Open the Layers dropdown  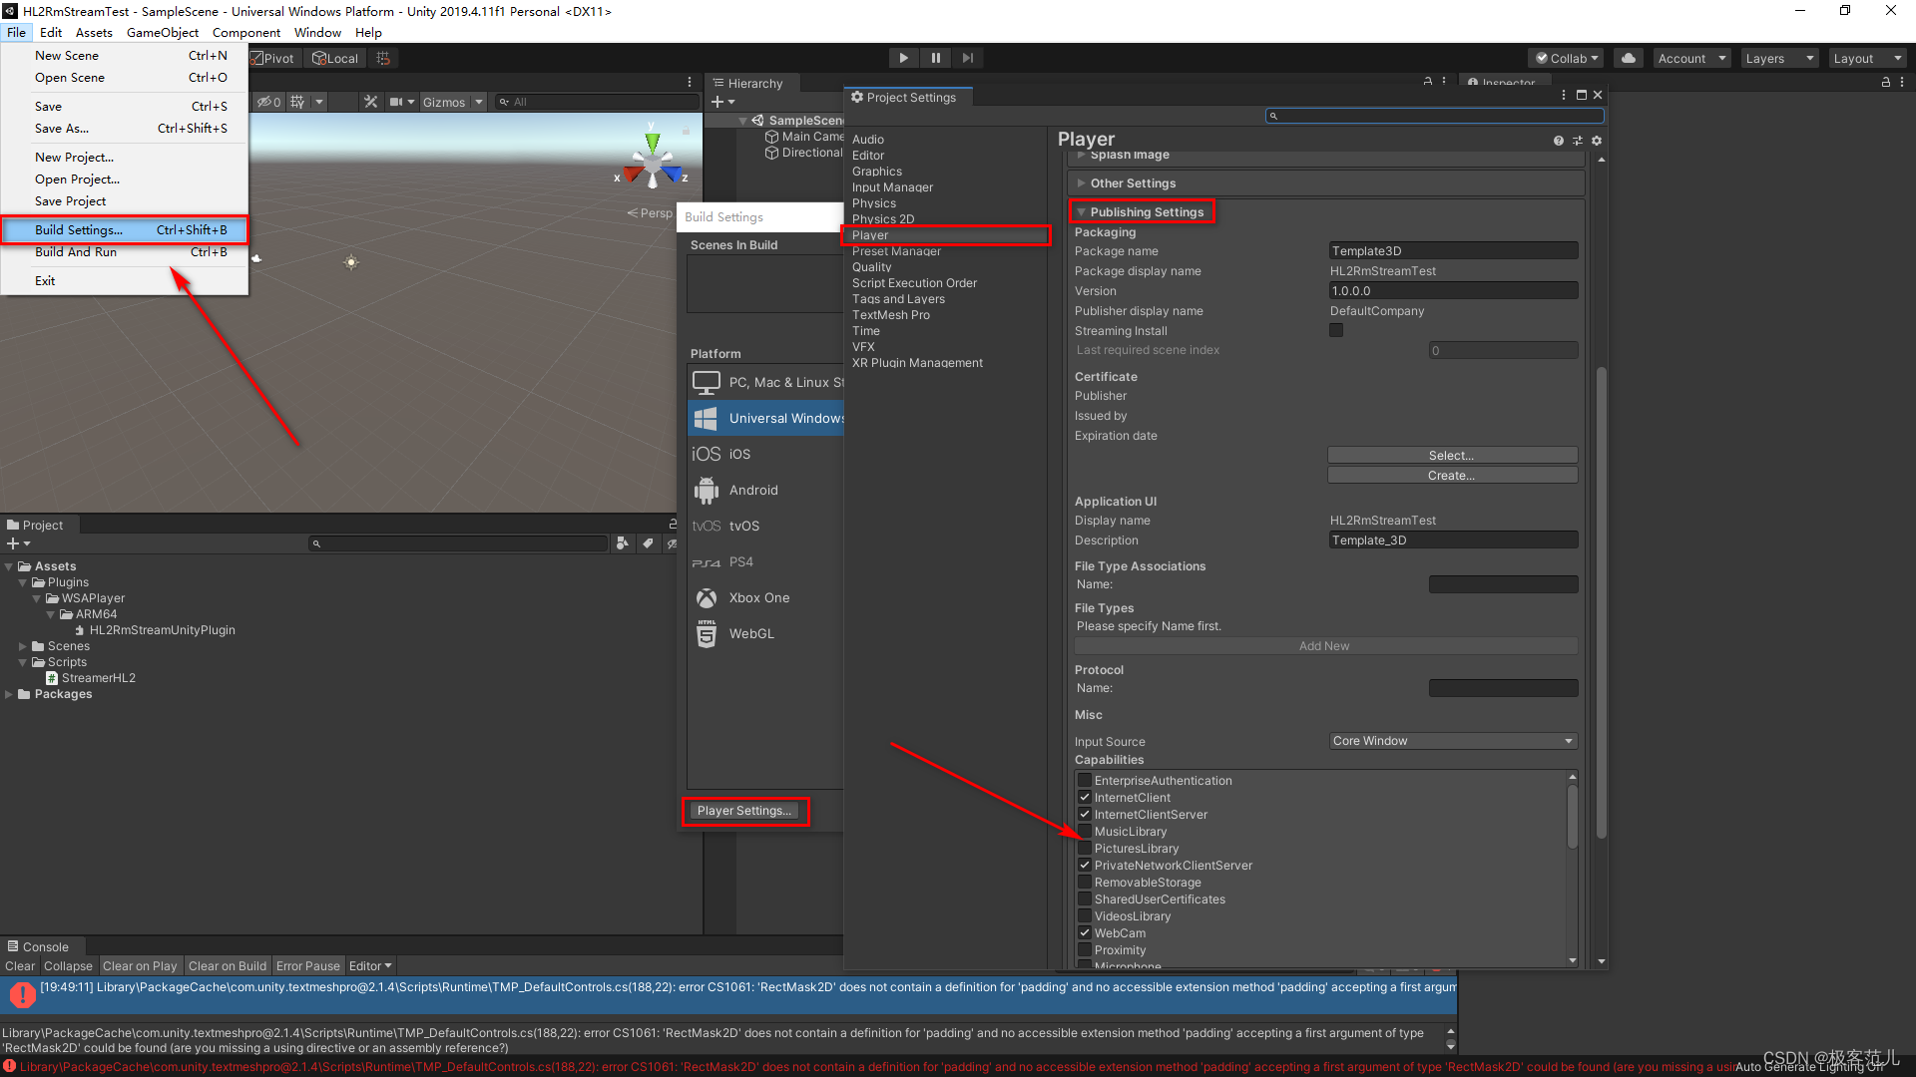1779,58
